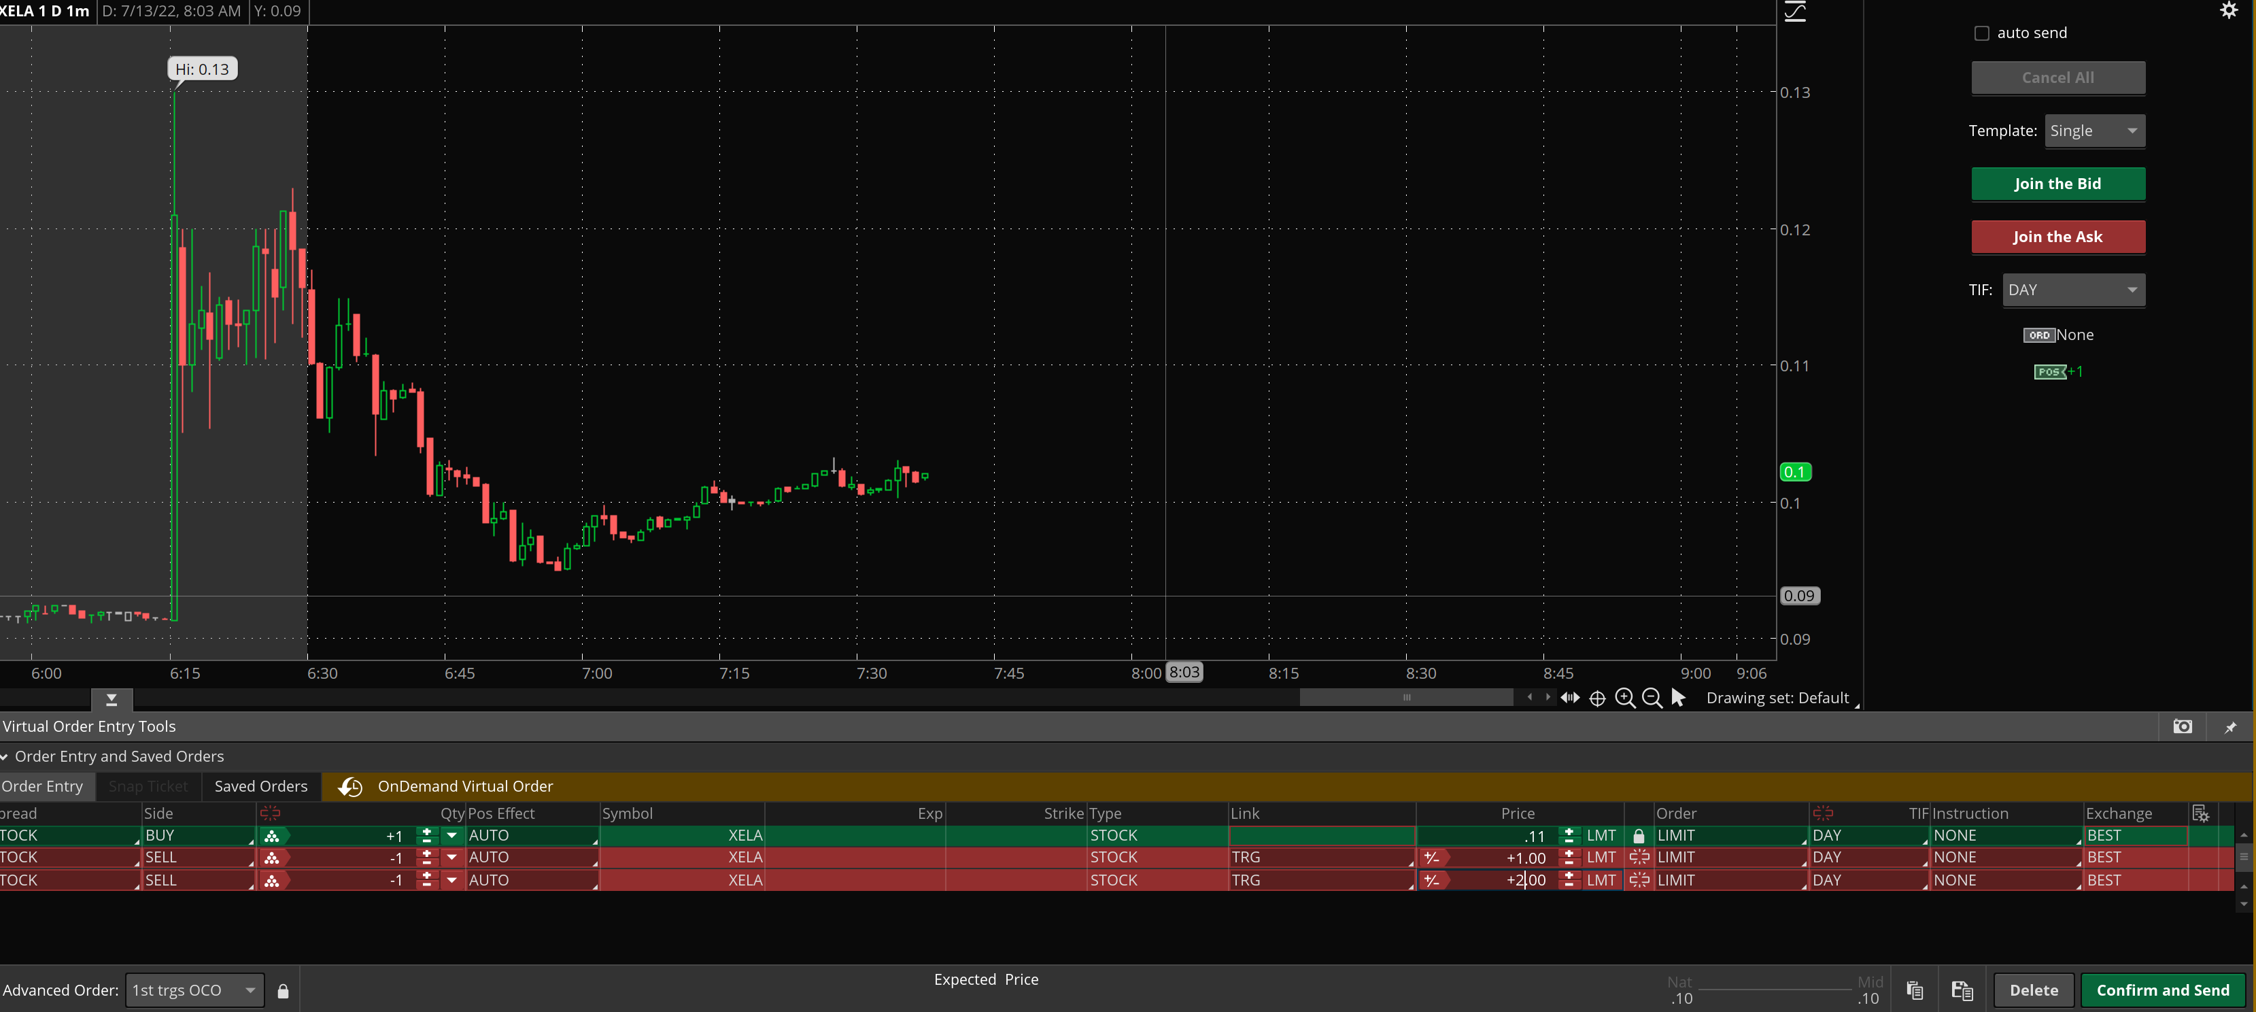2256x1012 pixels.
Task: Open the TIF DAY dropdown
Action: coord(2073,290)
